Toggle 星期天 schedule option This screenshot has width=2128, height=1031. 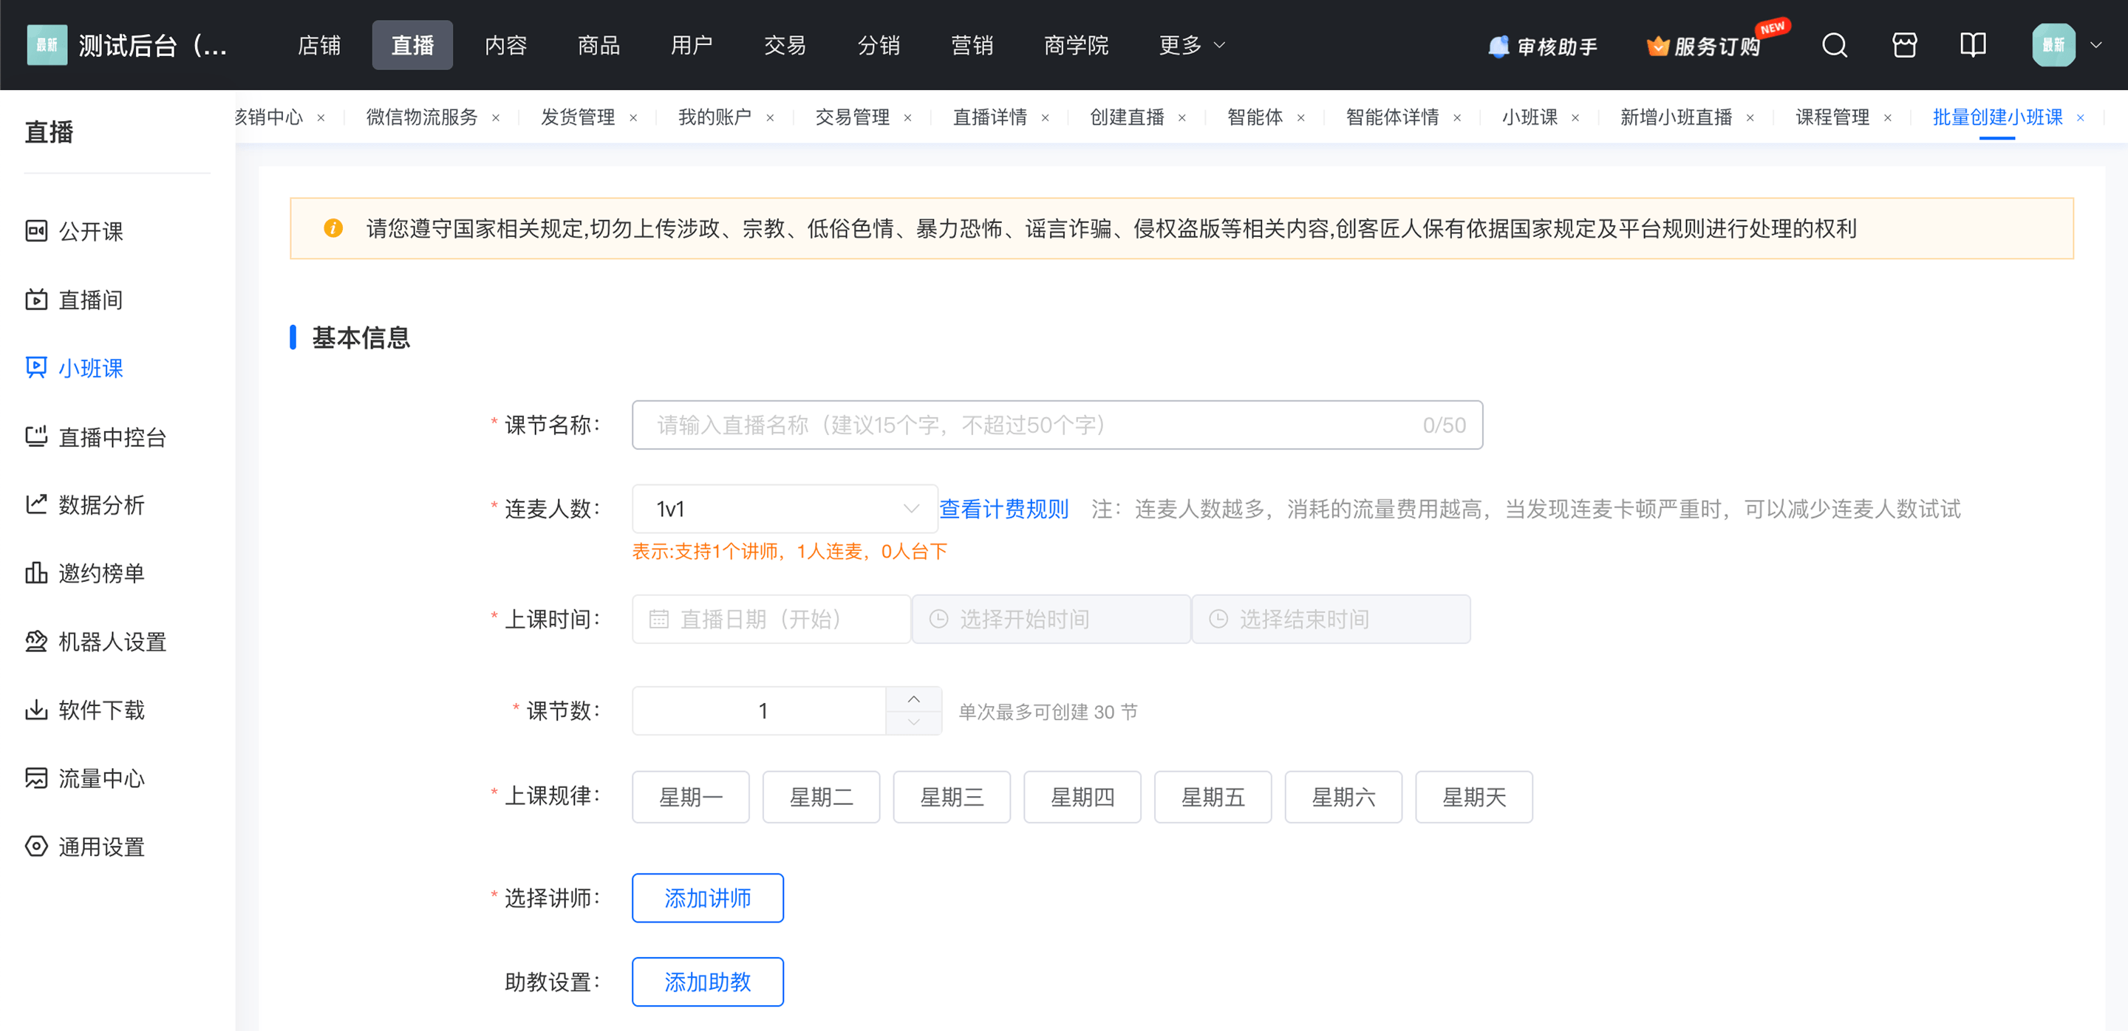tap(1474, 797)
